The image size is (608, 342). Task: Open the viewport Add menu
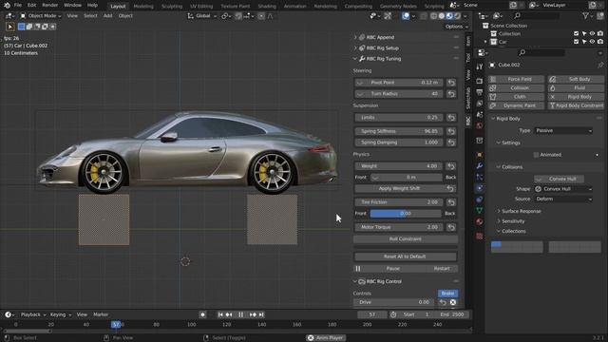coord(107,16)
